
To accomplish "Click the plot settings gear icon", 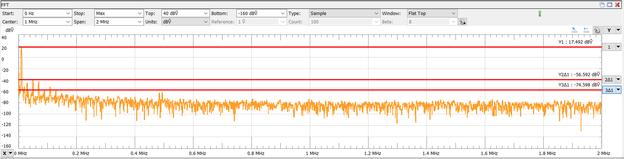I will (x=597, y=30).
